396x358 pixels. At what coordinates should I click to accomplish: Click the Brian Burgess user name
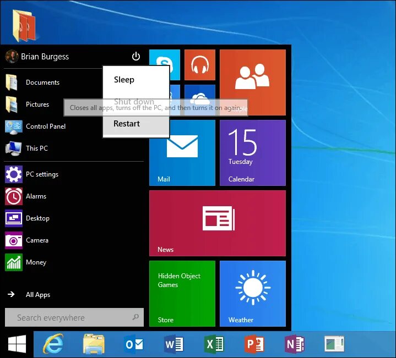pyautogui.click(x=45, y=57)
